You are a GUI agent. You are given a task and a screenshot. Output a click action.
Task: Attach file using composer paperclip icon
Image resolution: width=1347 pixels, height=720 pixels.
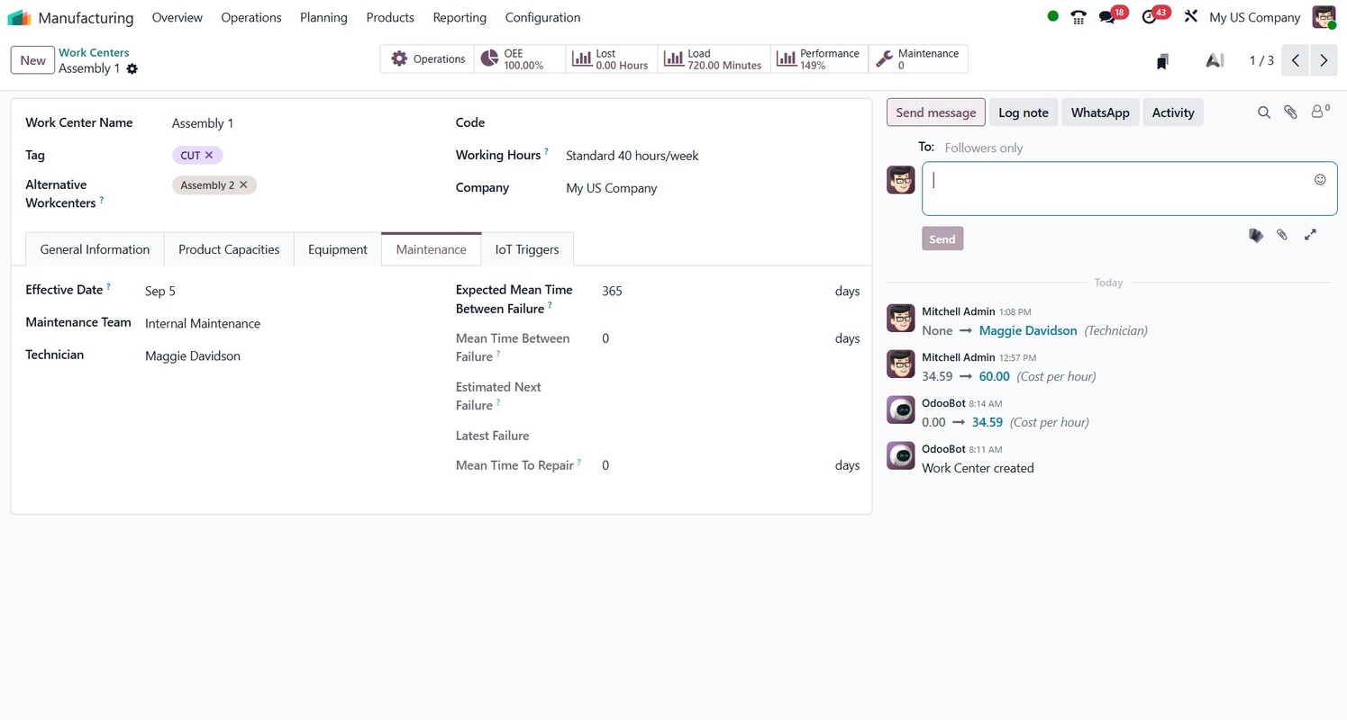[x=1282, y=235]
